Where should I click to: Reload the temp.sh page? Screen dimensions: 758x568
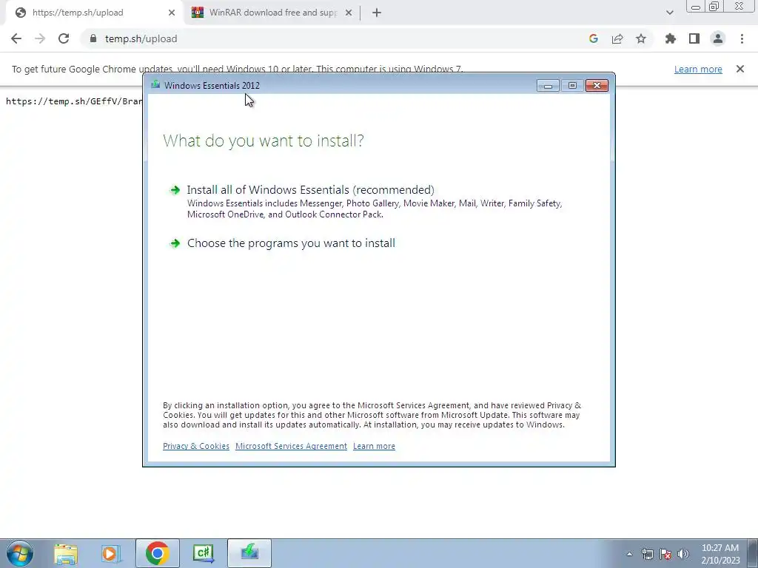tap(64, 38)
